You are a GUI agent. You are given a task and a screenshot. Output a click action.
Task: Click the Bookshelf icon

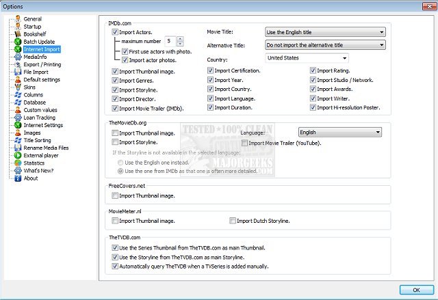pos(18,34)
